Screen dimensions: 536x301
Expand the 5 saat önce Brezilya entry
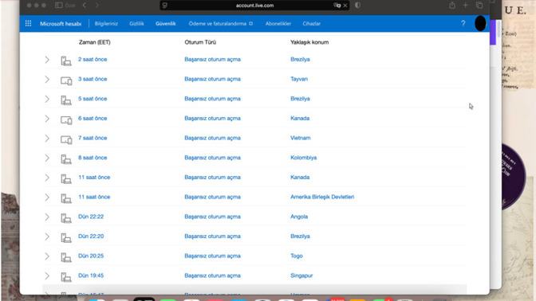click(47, 99)
